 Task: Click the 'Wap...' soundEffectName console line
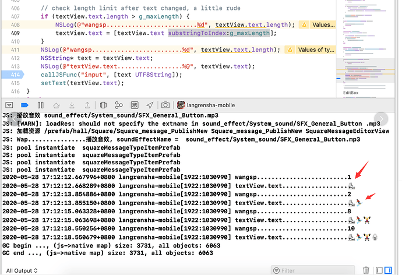coord(181,139)
